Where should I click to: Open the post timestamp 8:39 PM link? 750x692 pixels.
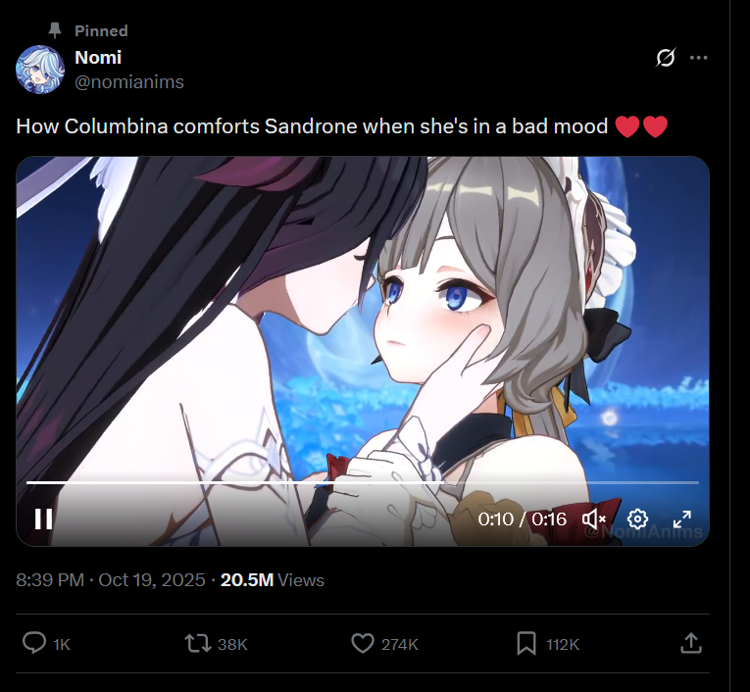tap(111, 580)
